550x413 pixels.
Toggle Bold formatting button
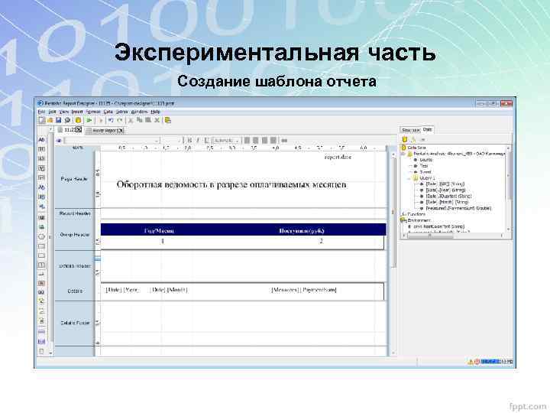tap(189, 141)
